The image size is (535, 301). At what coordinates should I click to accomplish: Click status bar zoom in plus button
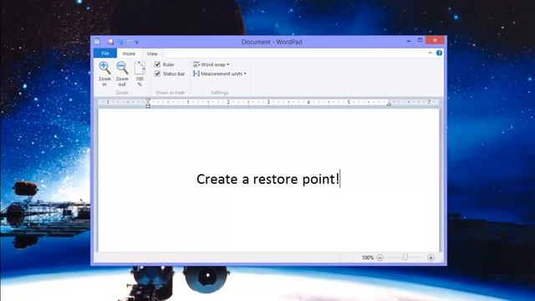(x=431, y=258)
